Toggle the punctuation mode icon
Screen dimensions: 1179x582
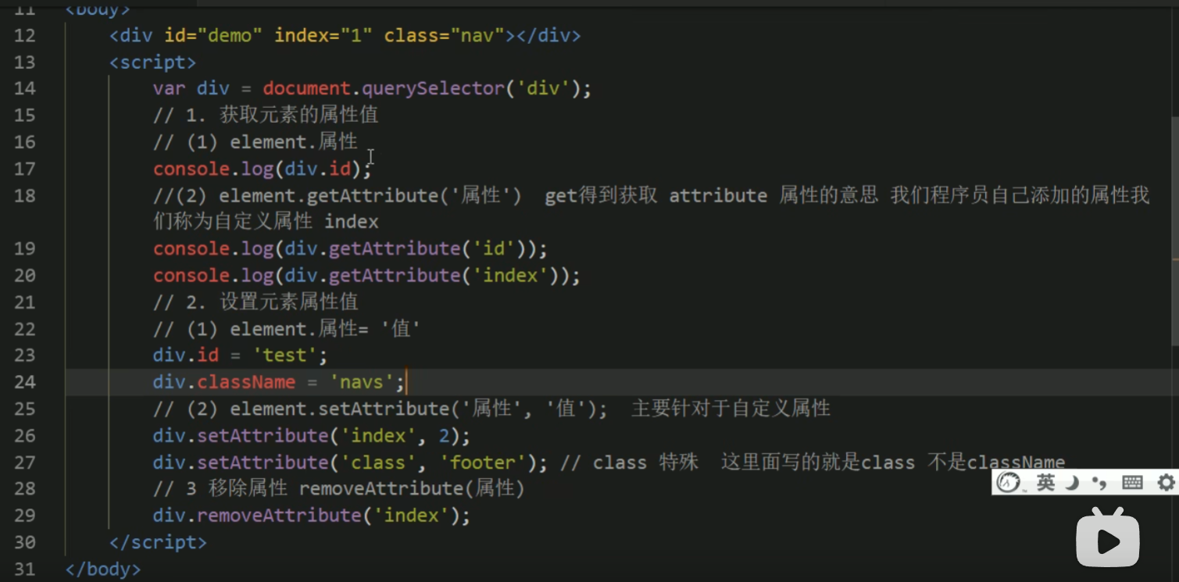click(1099, 484)
